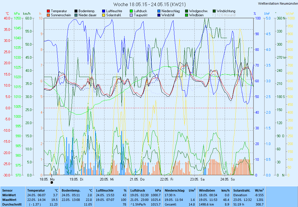The image size is (298, 207).
Task: Toggle the Windgeschw. legend box
Action: point(187,11)
